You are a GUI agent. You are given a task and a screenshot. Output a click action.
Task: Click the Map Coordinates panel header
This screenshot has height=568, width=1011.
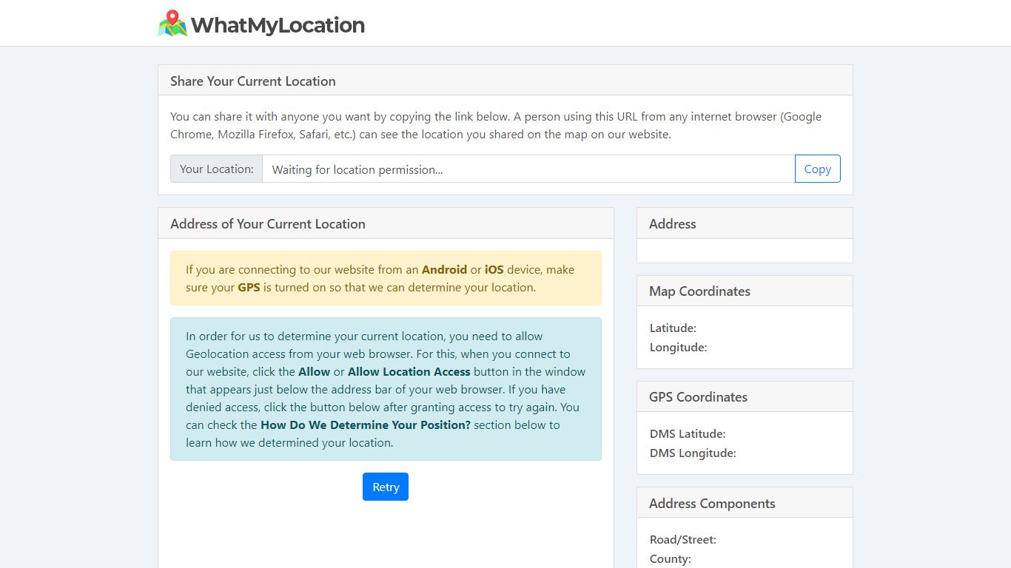[745, 291]
